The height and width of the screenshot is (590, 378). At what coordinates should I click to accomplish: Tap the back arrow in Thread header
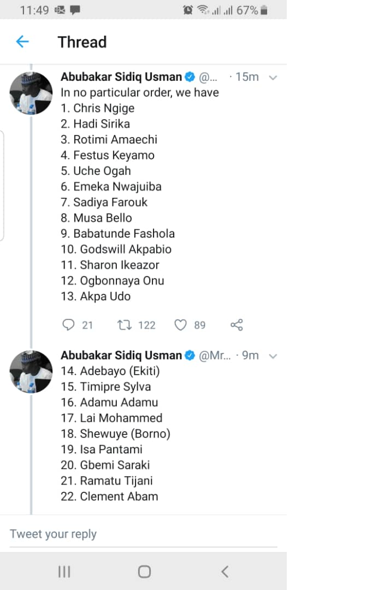(x=22, y=42)
